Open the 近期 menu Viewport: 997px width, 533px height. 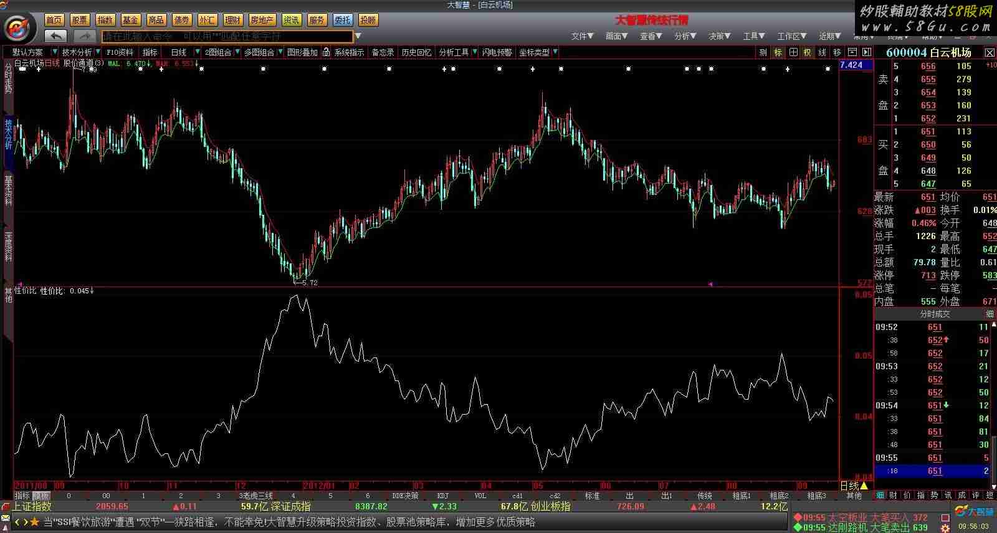point(830,36)
